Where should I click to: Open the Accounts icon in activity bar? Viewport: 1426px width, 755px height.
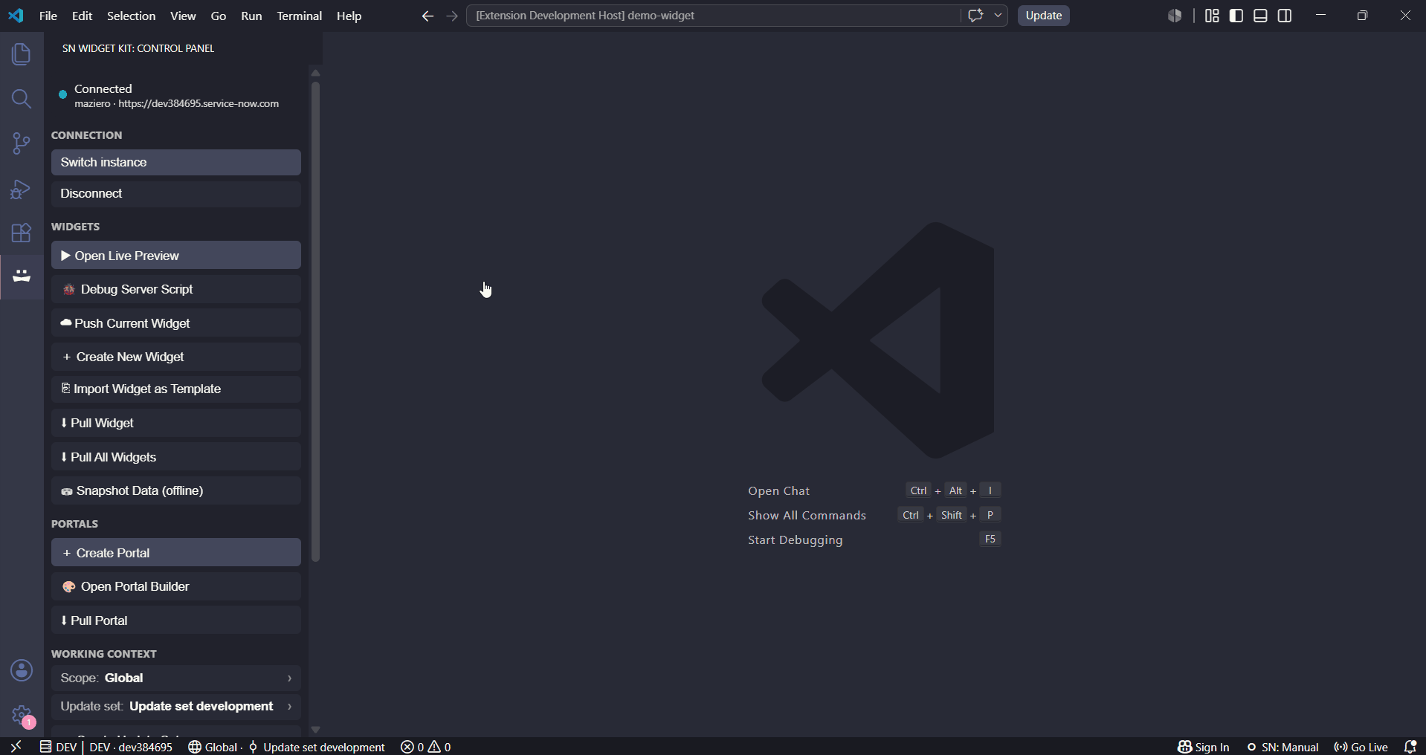tap(22, 670)
